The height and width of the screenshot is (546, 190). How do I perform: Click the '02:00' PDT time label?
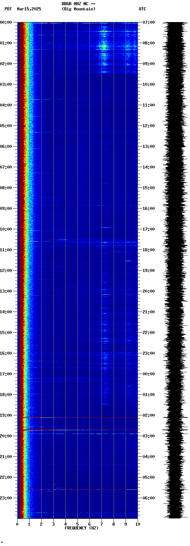6,64
